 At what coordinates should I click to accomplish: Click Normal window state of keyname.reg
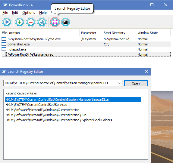pyautogui.click(x=143, y=54)
